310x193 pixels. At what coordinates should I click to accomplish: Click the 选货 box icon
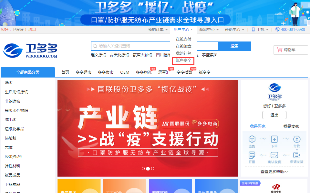252,139
